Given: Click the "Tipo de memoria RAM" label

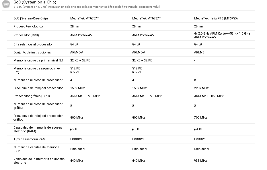Looking at the screenshot, I should tap(30, 139).
